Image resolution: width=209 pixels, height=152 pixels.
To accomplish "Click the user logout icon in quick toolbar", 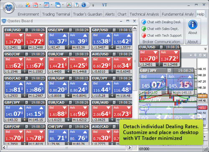I will point(28,5).
